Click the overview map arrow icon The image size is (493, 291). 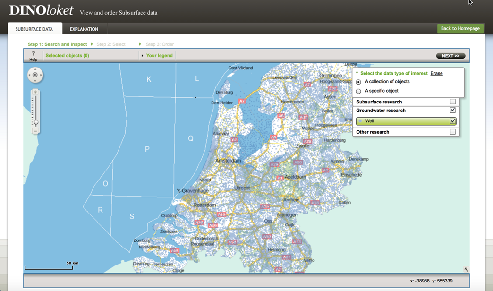(466, 270)
